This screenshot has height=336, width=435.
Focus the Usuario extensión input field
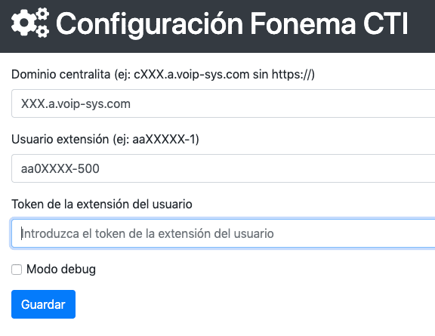click(x=223, y=168)
